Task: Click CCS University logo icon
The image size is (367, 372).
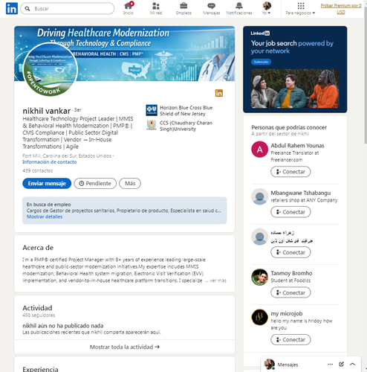Action: tap(152, 125)
